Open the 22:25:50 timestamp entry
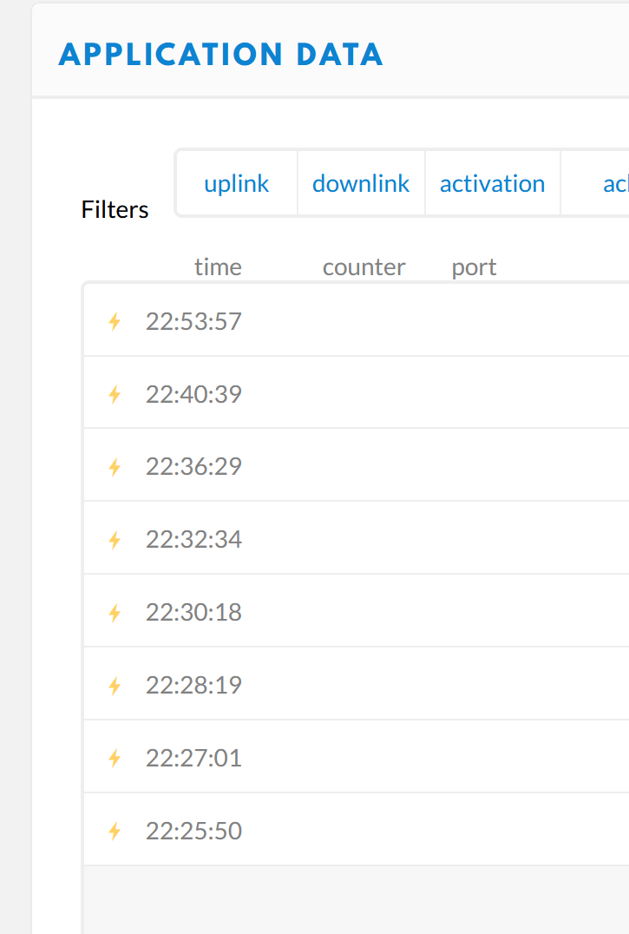 194,831
